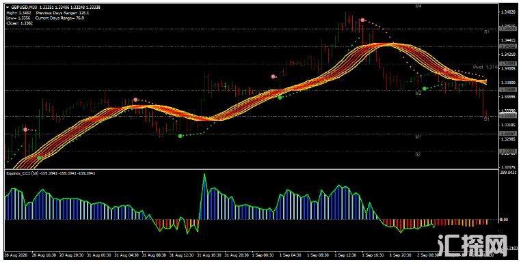Select the S2 support level label
The height and width of the screenshot is (262, 521).
[418, 154]
